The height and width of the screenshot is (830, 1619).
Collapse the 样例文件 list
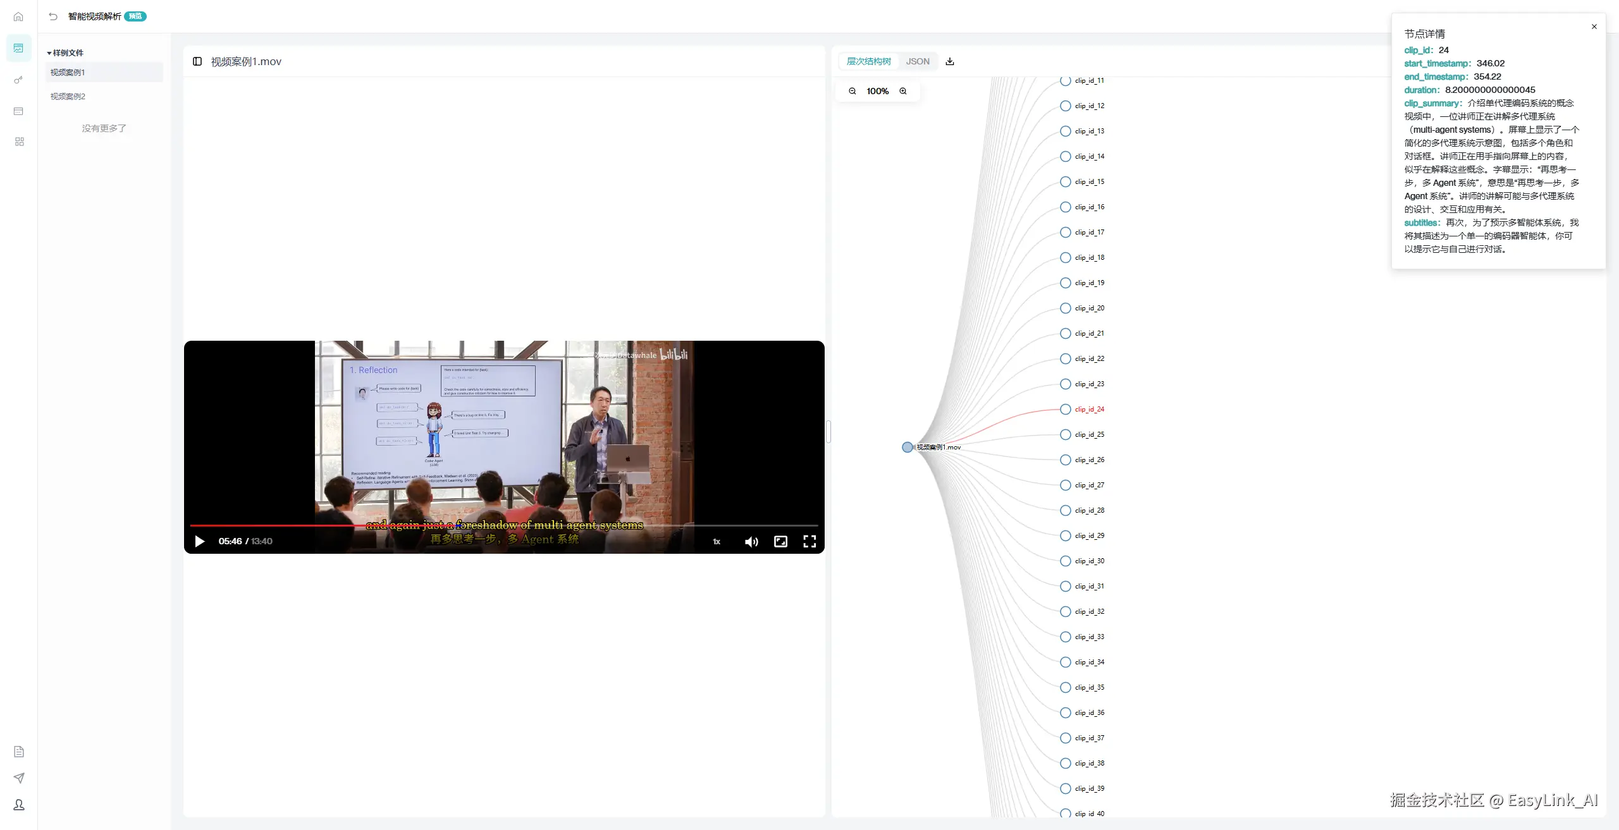49,53
